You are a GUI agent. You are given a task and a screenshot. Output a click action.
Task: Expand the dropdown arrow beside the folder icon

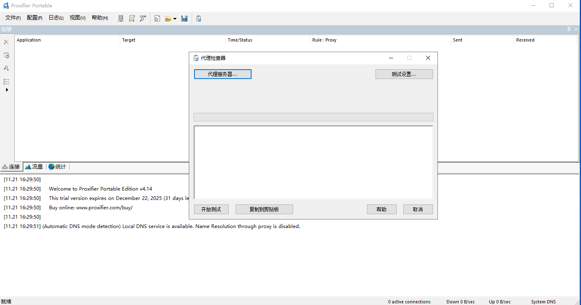pos(175,19)
